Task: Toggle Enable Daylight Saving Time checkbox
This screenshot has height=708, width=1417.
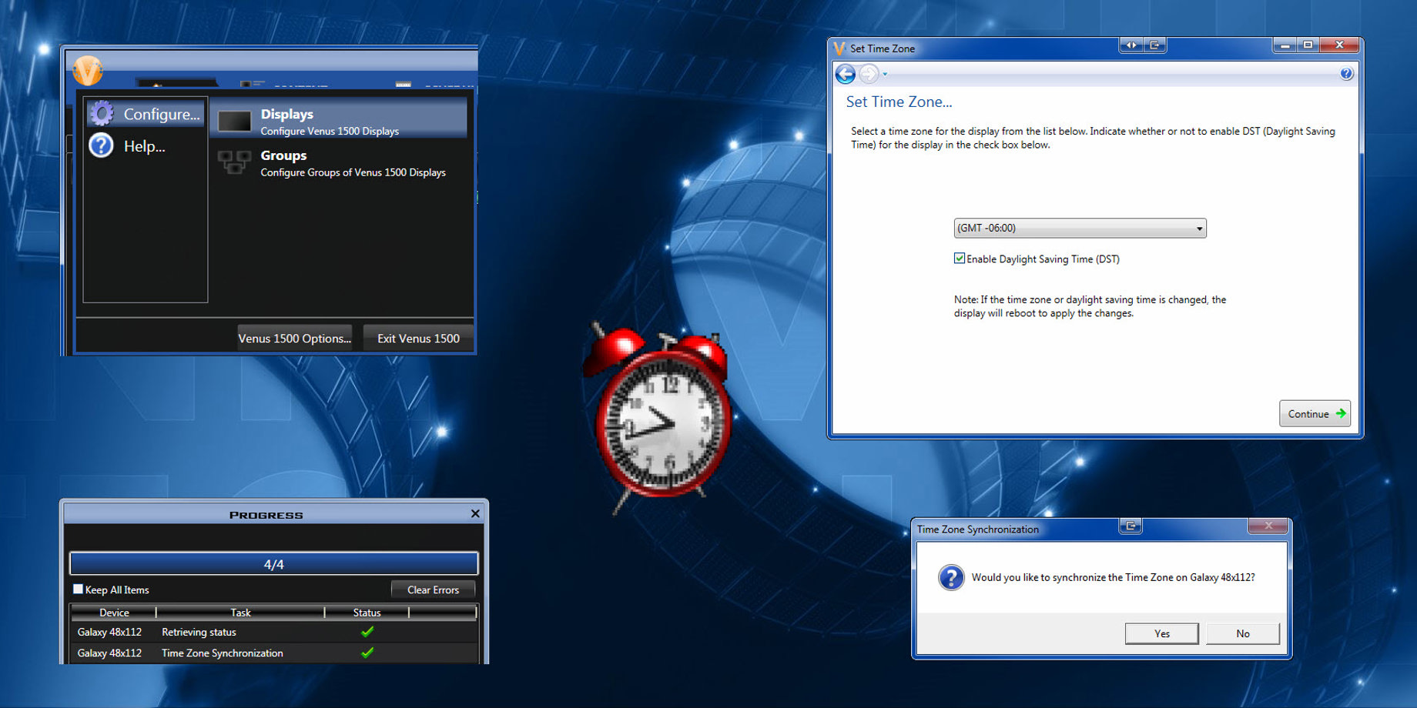Action: [x=960, y=259]
